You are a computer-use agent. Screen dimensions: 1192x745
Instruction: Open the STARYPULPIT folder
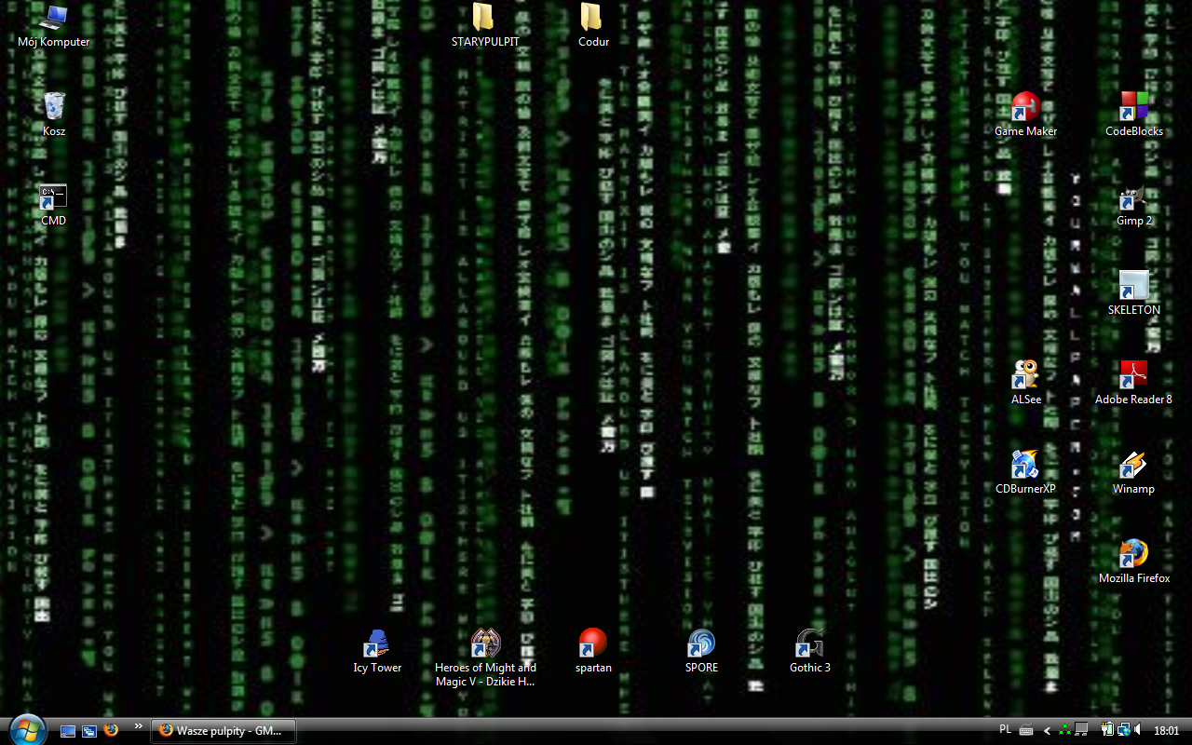pos(483,18)
